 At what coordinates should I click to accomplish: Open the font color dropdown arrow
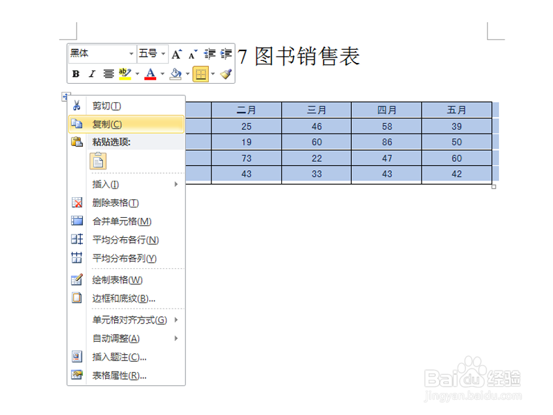click(162, 74)
